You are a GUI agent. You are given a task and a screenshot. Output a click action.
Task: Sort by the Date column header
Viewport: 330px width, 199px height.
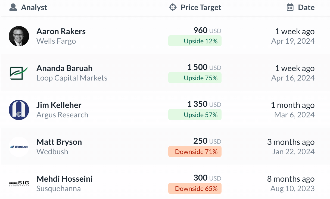coord(306,7)
